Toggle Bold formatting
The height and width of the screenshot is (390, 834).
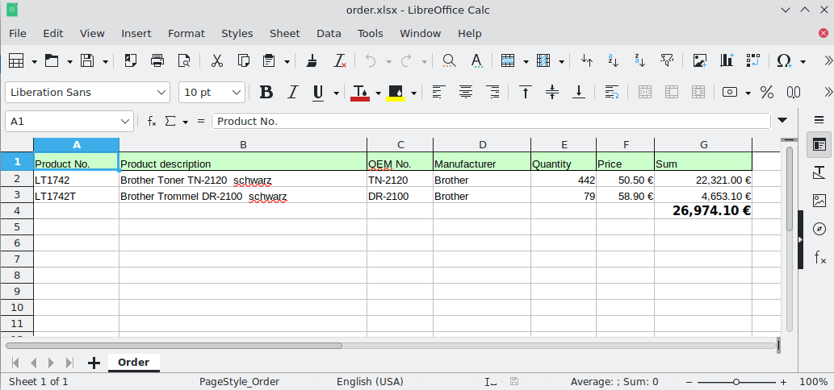(266, 93)
